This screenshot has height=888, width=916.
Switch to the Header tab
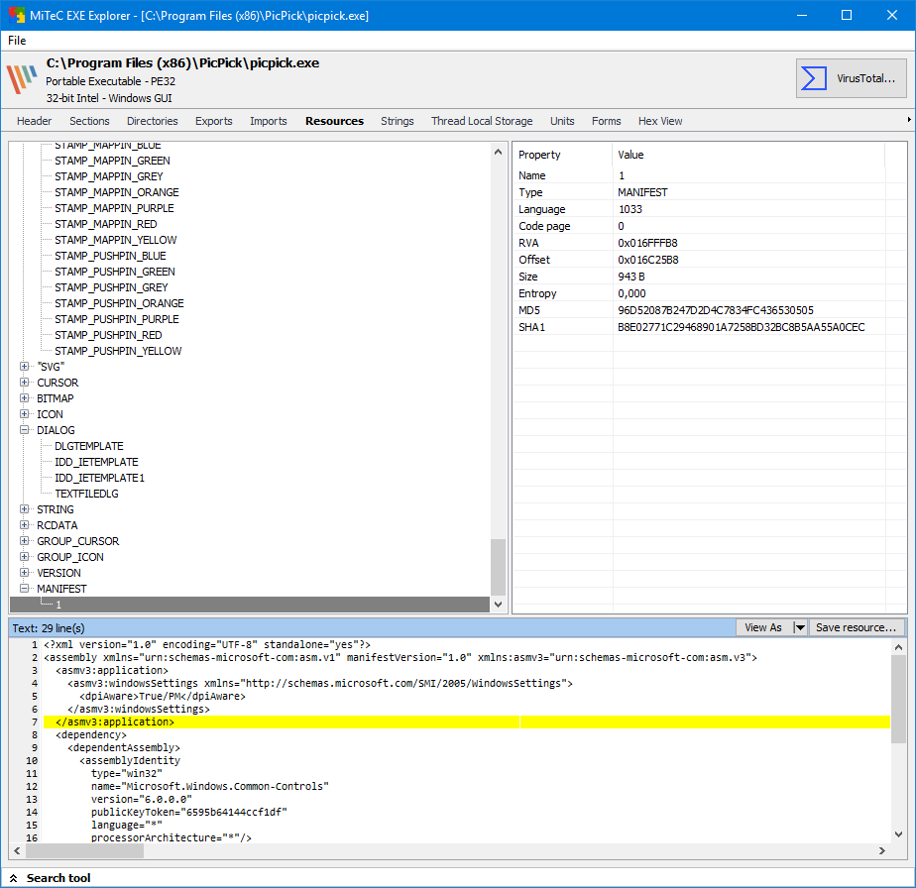(34, 121)
